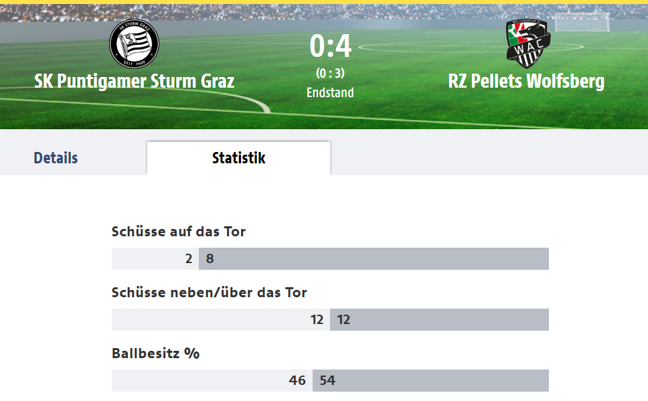
Task: Click the Ballbesitz % heading
Action: (x=155, y=353)
